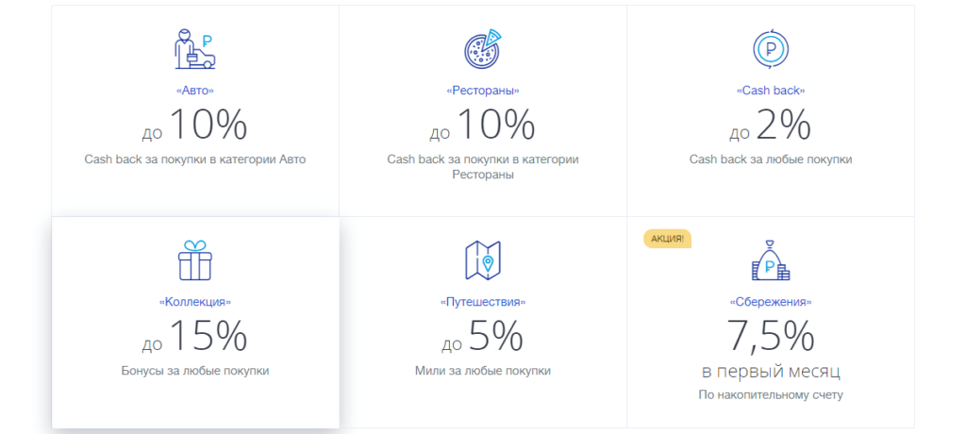Click the ruble coin «Cash back» icon
966x434 pixels.
click(770, 48)
